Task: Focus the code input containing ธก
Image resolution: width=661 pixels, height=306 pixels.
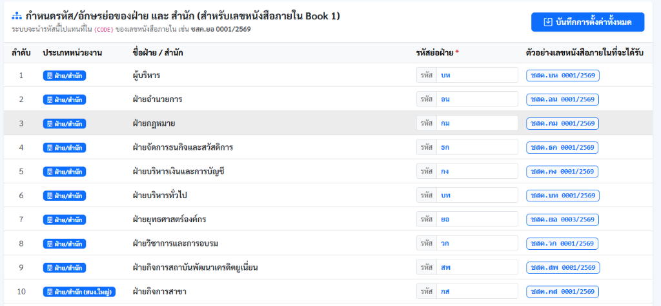Action: click(477, 147)
